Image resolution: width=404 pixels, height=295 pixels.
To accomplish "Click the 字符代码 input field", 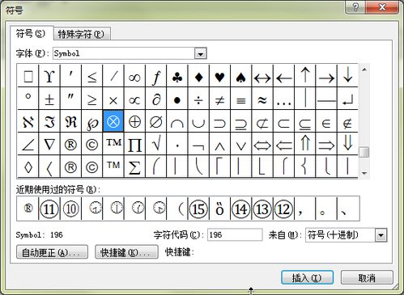I will 235,235.
